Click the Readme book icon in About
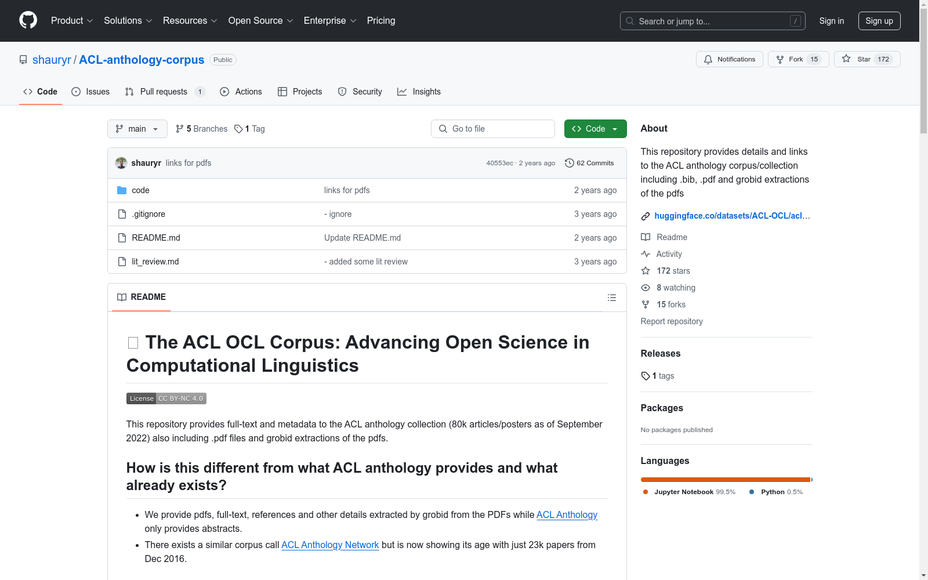Image resolution: width=928 pixels, height=580 pixels. coord(646,237)
